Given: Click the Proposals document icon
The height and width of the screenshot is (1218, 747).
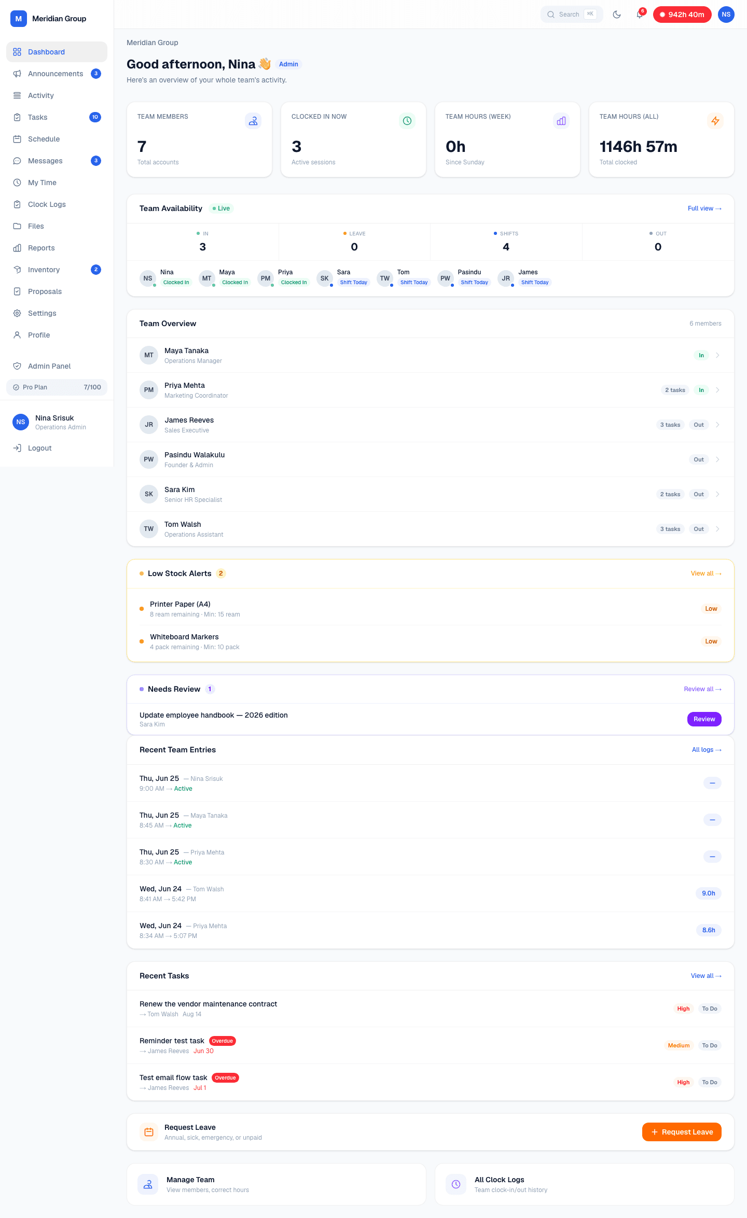Looking at the screenshot, I should click(x=17, y=291).
